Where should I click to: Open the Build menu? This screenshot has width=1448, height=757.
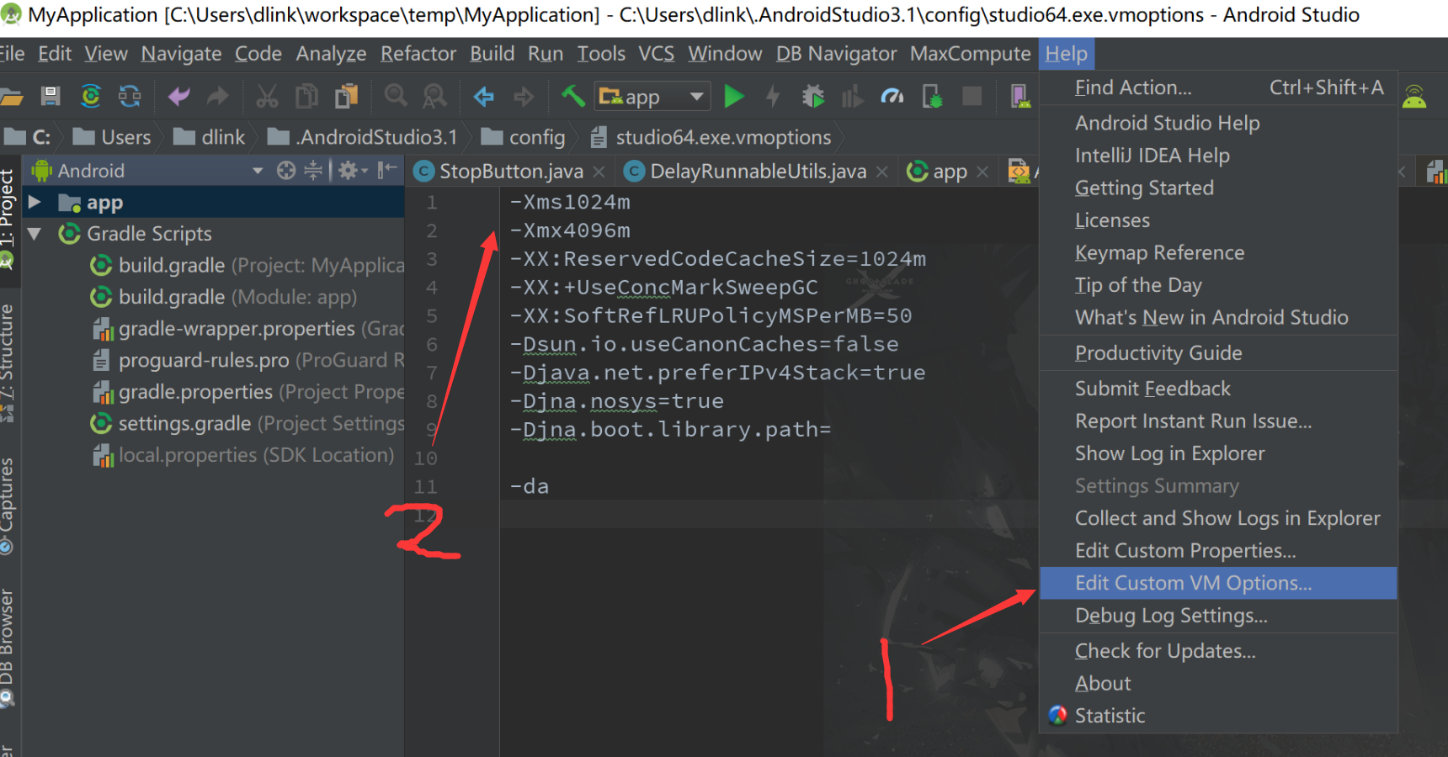point(492,54)
